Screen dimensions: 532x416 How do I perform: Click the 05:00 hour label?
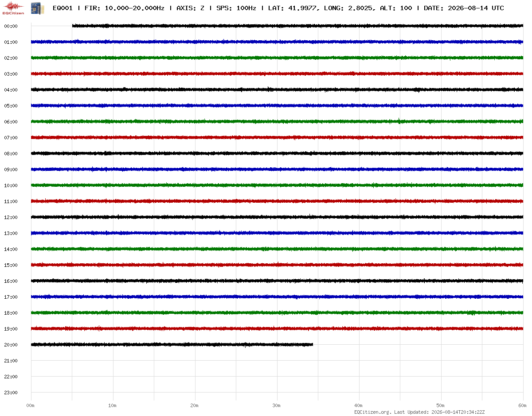point(11,106)
